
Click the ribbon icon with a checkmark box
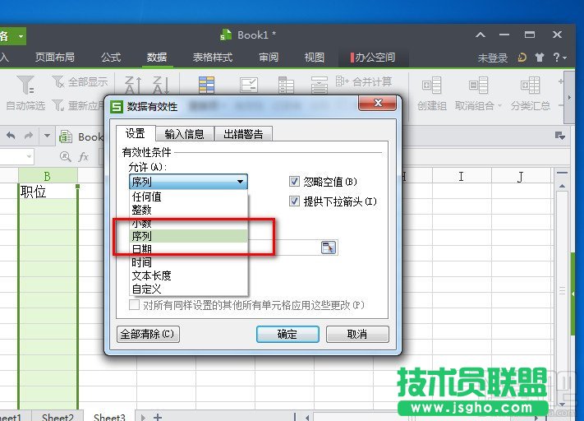tap(248, 85)
